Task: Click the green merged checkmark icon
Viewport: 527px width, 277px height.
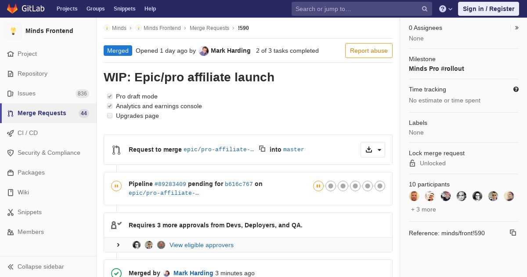Action: pyautogui.click(x=116, y=273)
